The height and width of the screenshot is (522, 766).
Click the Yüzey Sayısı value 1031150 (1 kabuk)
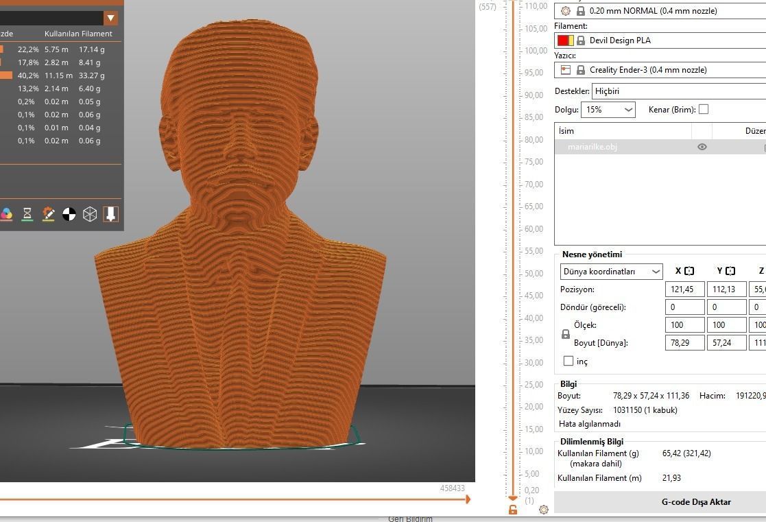645,410
